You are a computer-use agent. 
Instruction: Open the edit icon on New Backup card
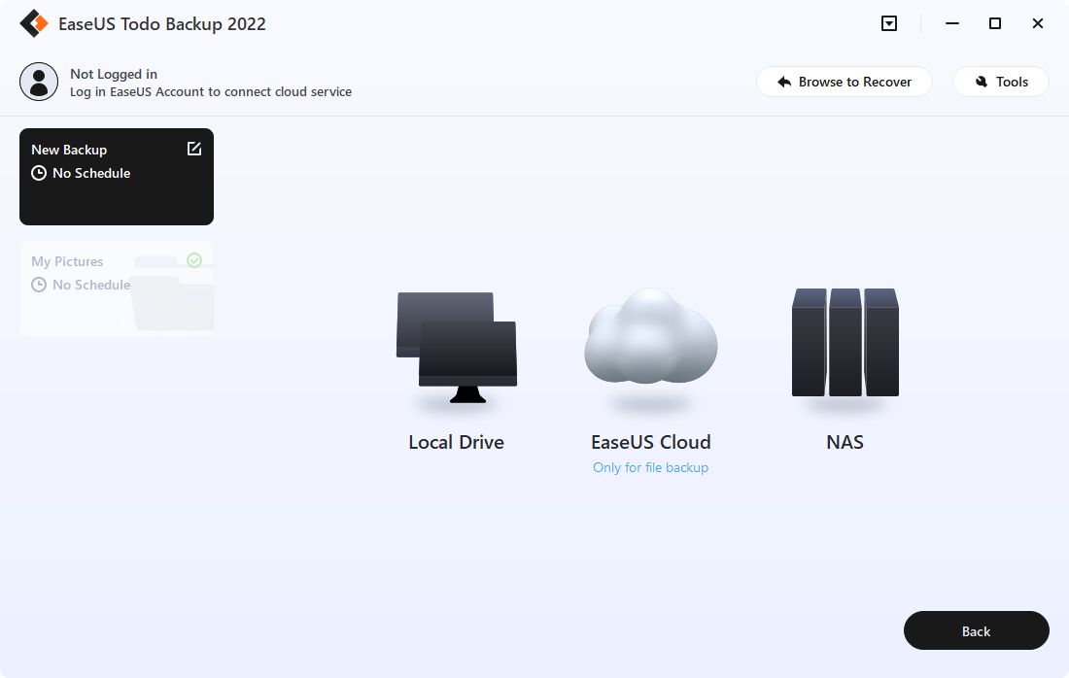click(x=193, y=148)
